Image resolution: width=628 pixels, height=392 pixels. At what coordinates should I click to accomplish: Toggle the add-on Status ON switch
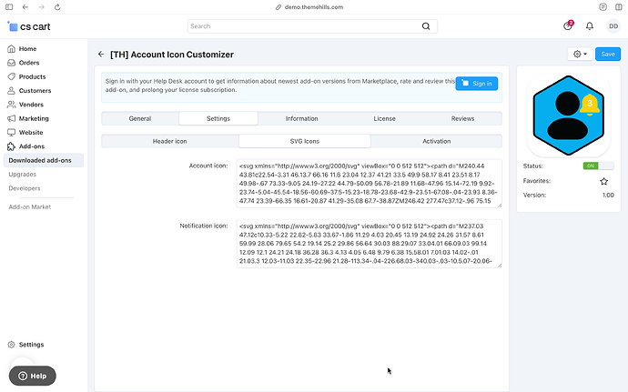pyautogui.click(x=598, y=166)
